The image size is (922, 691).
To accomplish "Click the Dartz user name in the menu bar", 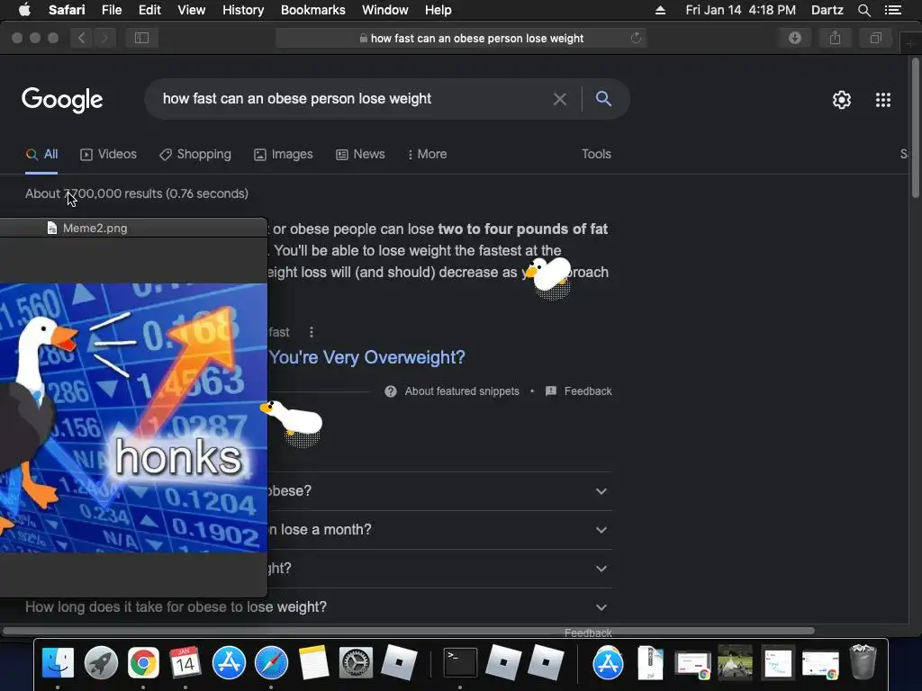I will tap(827, 10).
